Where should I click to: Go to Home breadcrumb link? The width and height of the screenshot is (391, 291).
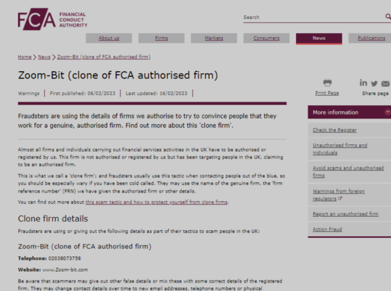(x=24, y=57)
